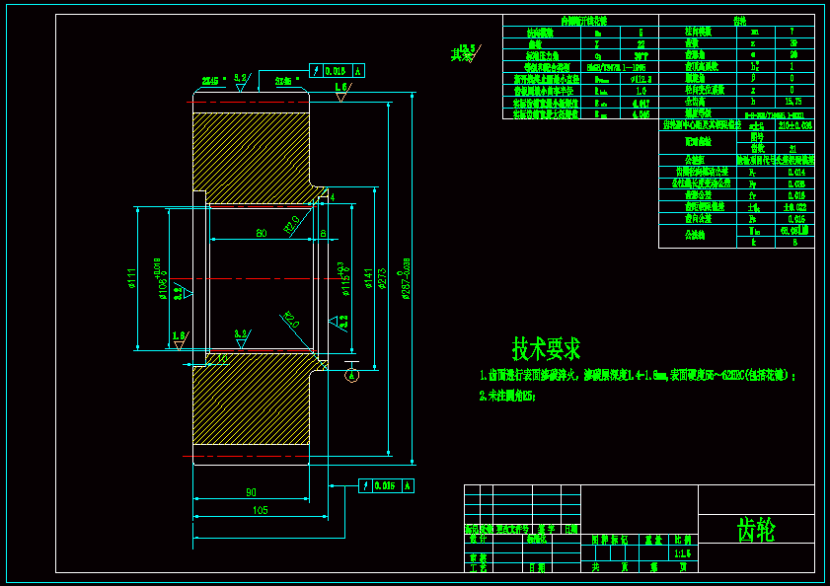Viewport: 830px width, 586px height.
Task: Select technical requirement line 2 未注圆角
Action: 507,396
